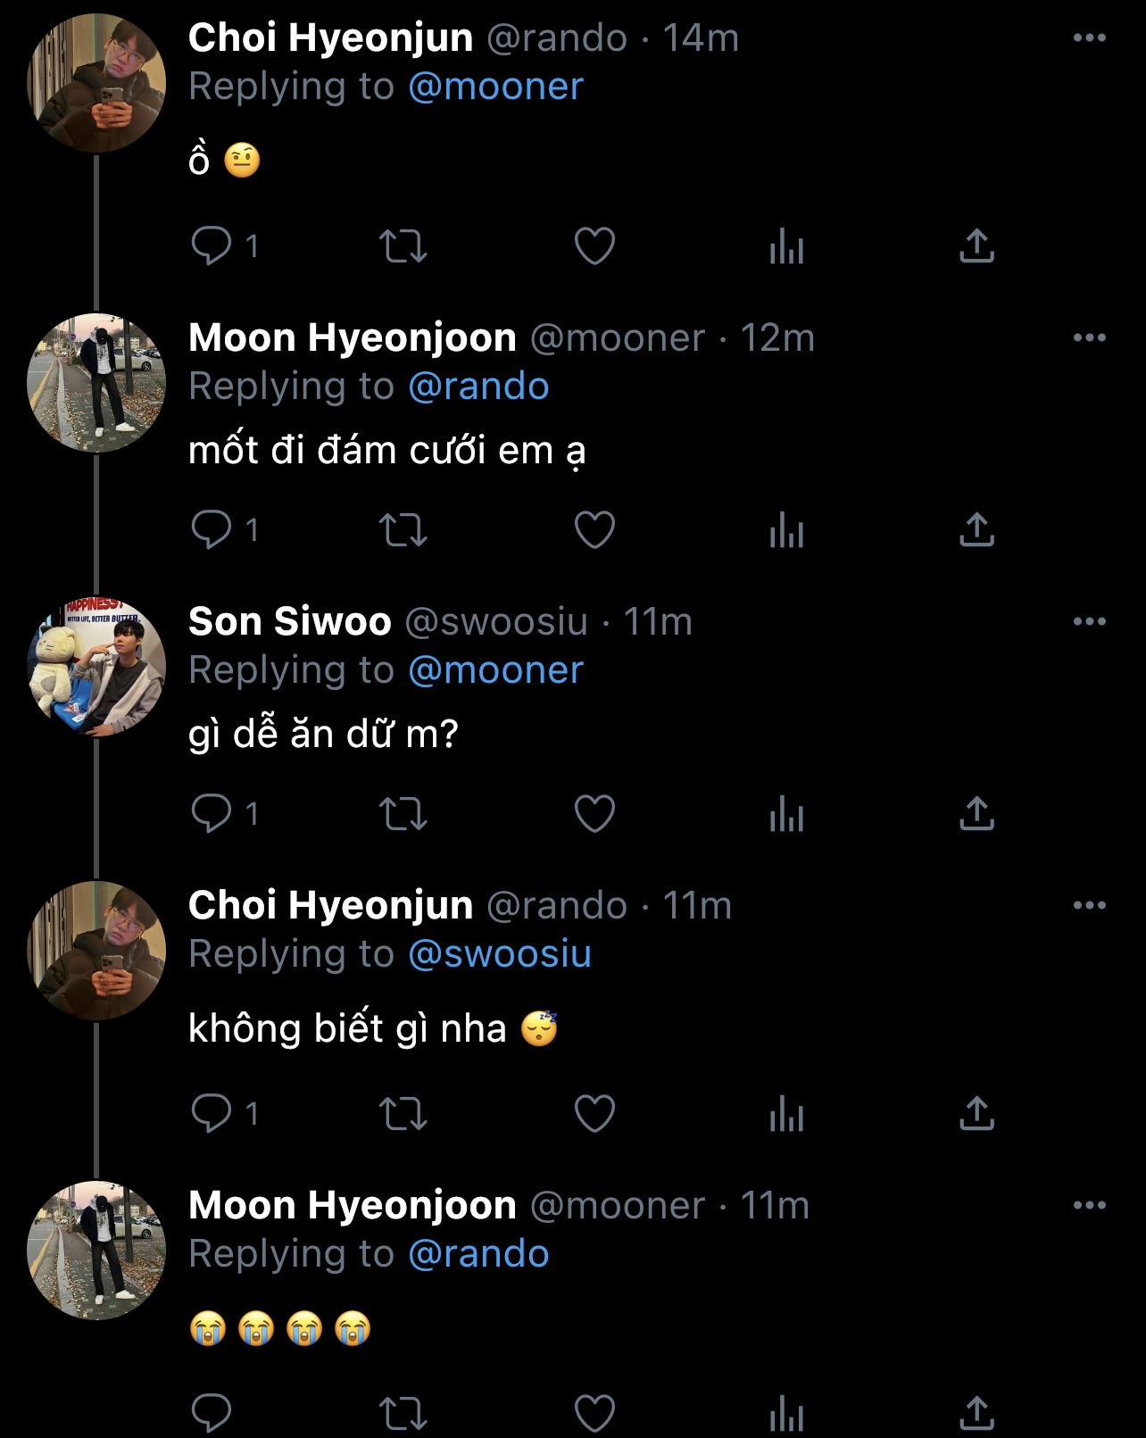The height and width of the screenshot is (1438, 1146).
Task: Open more menu on Moon Hyeonjoon's 12m tweet
Action: click(1089, 338)
